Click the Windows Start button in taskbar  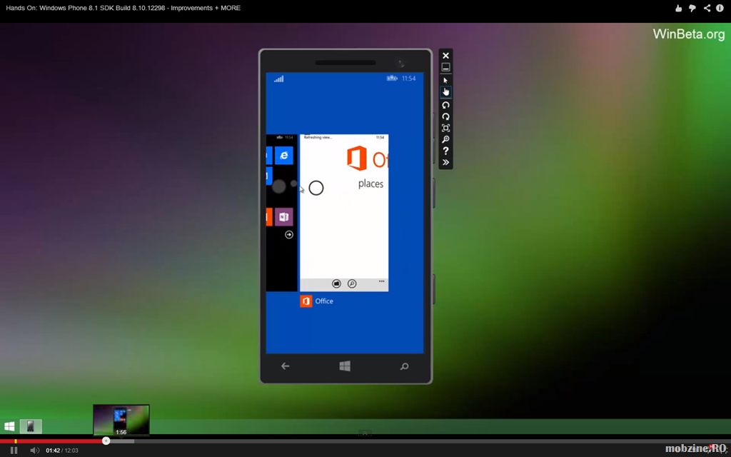pos(9,426)
